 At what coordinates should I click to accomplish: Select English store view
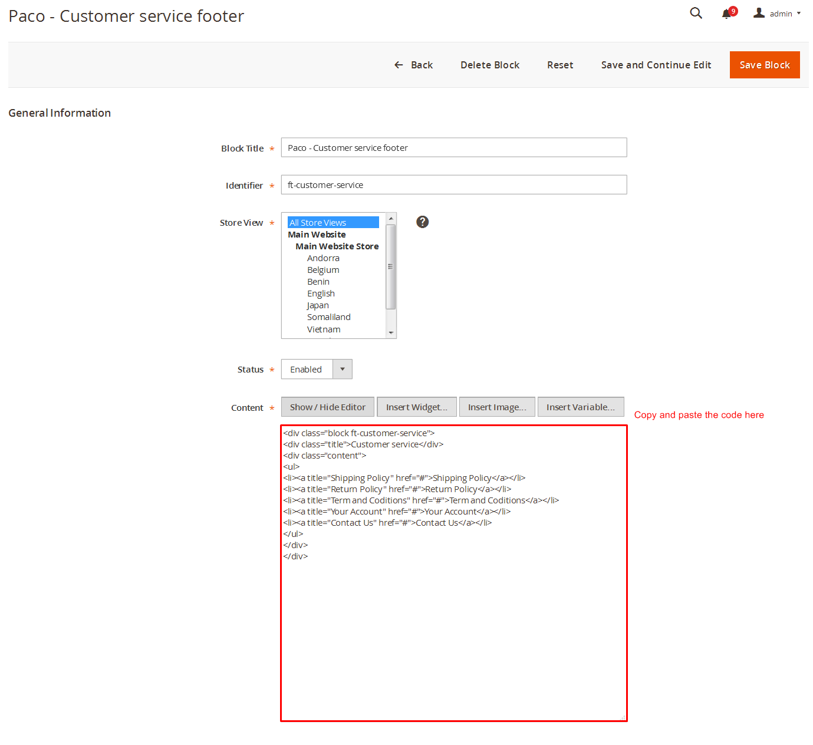click(x=321, y=294)
